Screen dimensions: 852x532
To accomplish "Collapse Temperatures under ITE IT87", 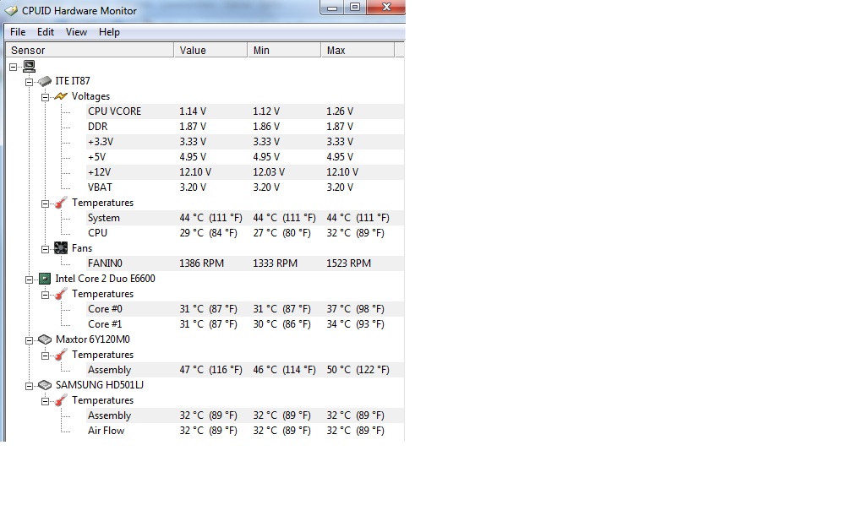I will 46,204.
